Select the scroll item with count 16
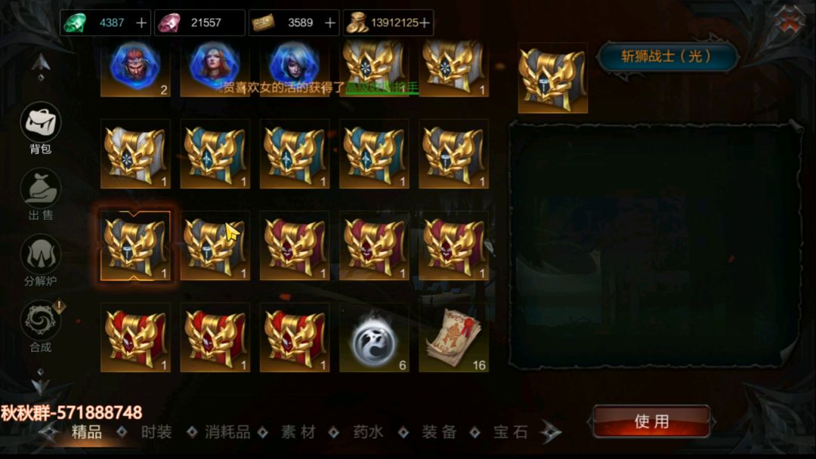 [x=454, y=338]
